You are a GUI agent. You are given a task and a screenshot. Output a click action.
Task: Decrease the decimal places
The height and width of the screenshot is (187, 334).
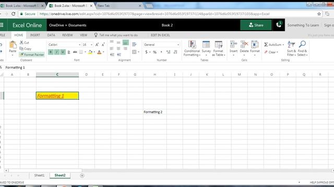(175, 52)
